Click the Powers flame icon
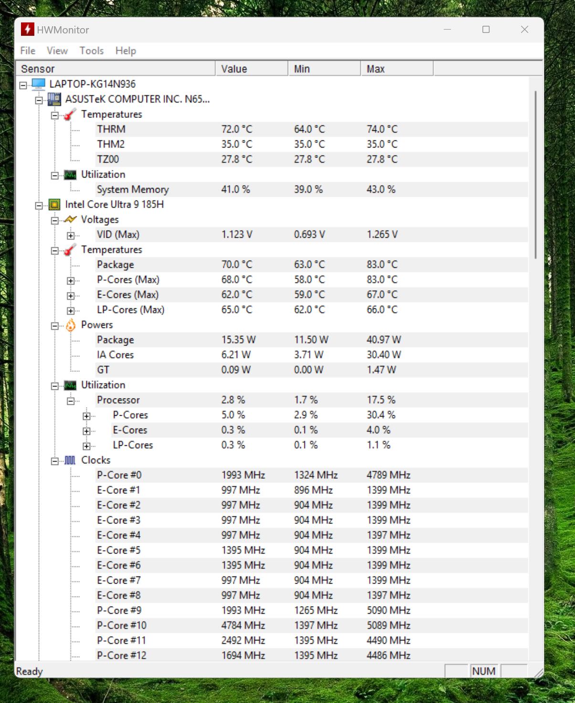Viewport: 575px width, 703px height. tap(70, 325)
